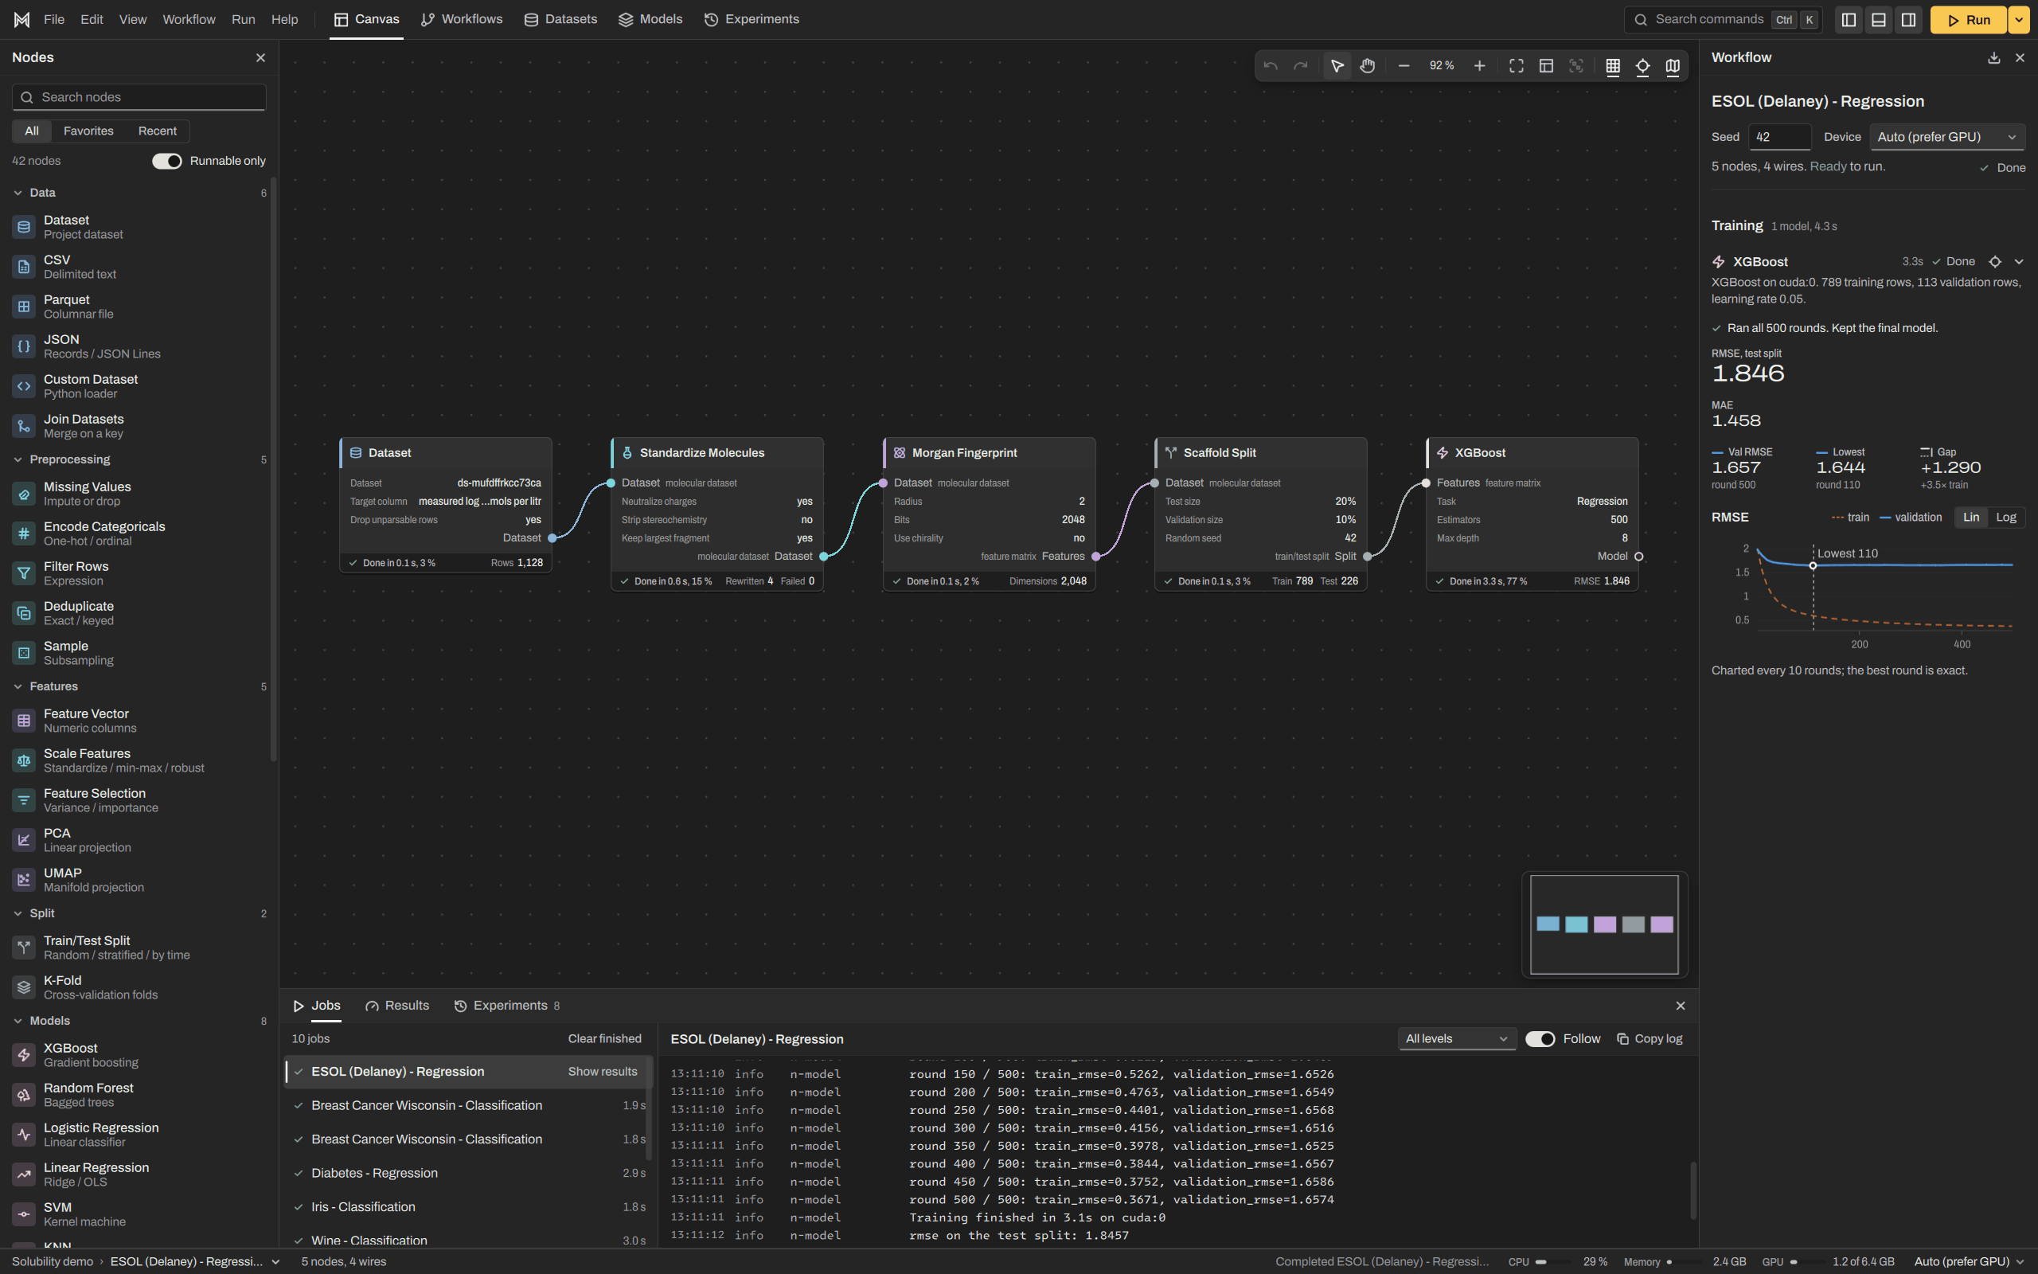Click the Lowest 110 marker on chart
This screenshot has width=2038, height=1274.
pos(1814,565)
